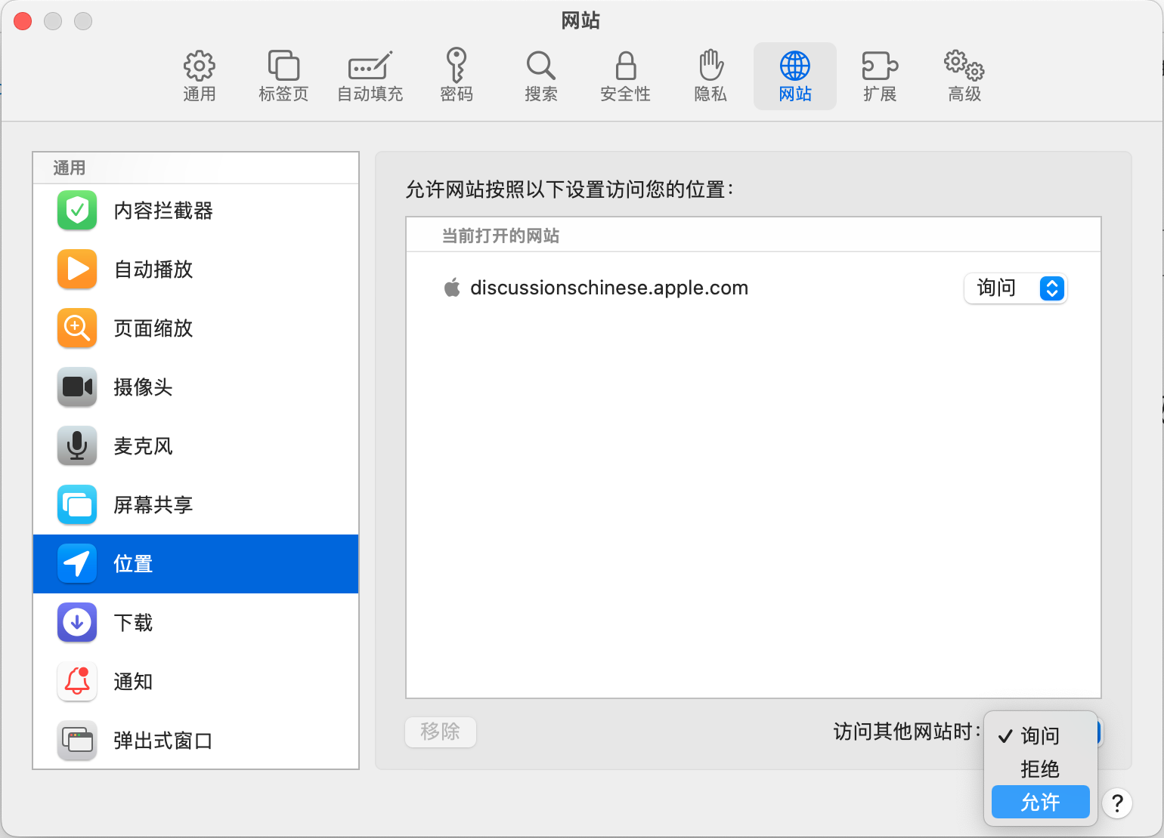
Task: Open the 自动填充 autofill settings
Action: click(x=370, y=76)
